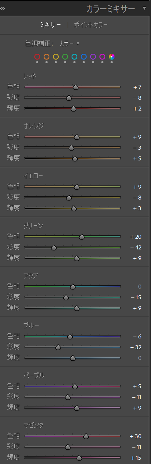Toggle the カラーミキサー panel eye visibility
Viewport: 151px width, 464px height.
tap(3, 9)
